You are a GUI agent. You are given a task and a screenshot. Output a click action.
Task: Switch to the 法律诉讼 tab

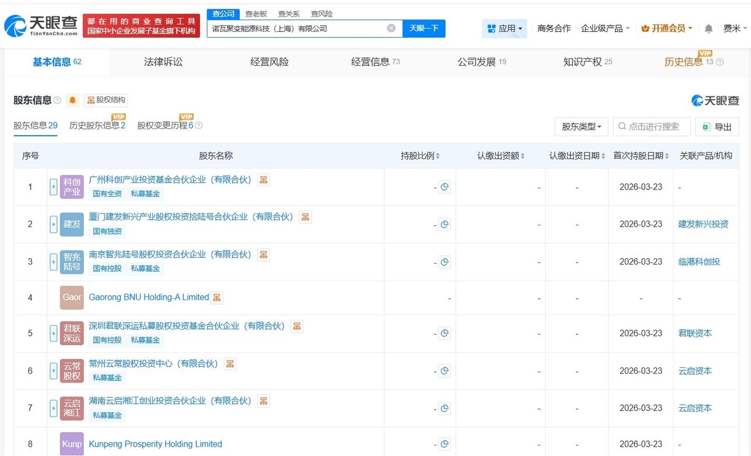(163, 62)
